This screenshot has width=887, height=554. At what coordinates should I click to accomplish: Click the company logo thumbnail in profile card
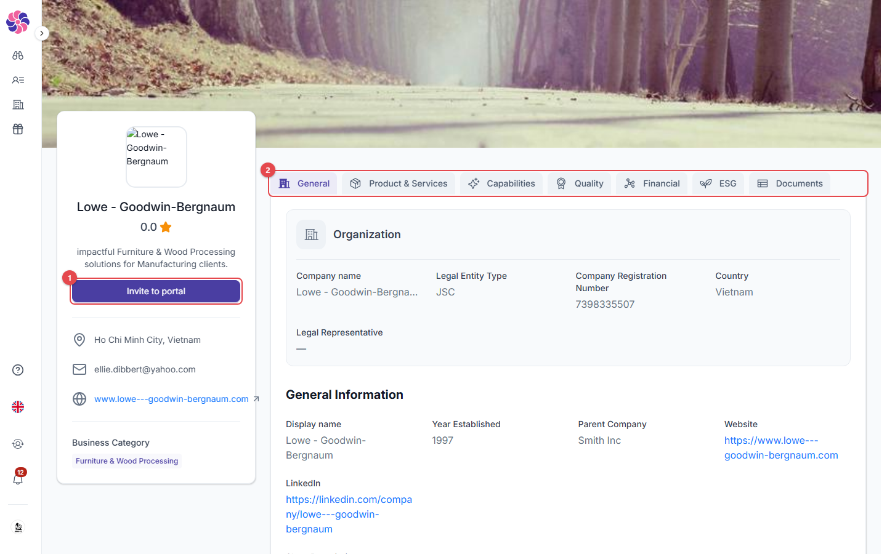pos(156,157)
